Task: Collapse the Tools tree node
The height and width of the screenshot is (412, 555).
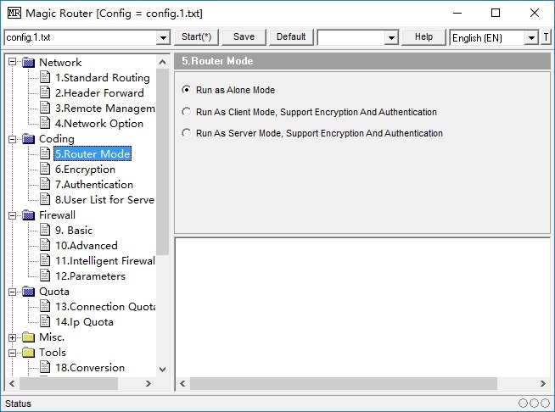Action: tap(13, 353)
